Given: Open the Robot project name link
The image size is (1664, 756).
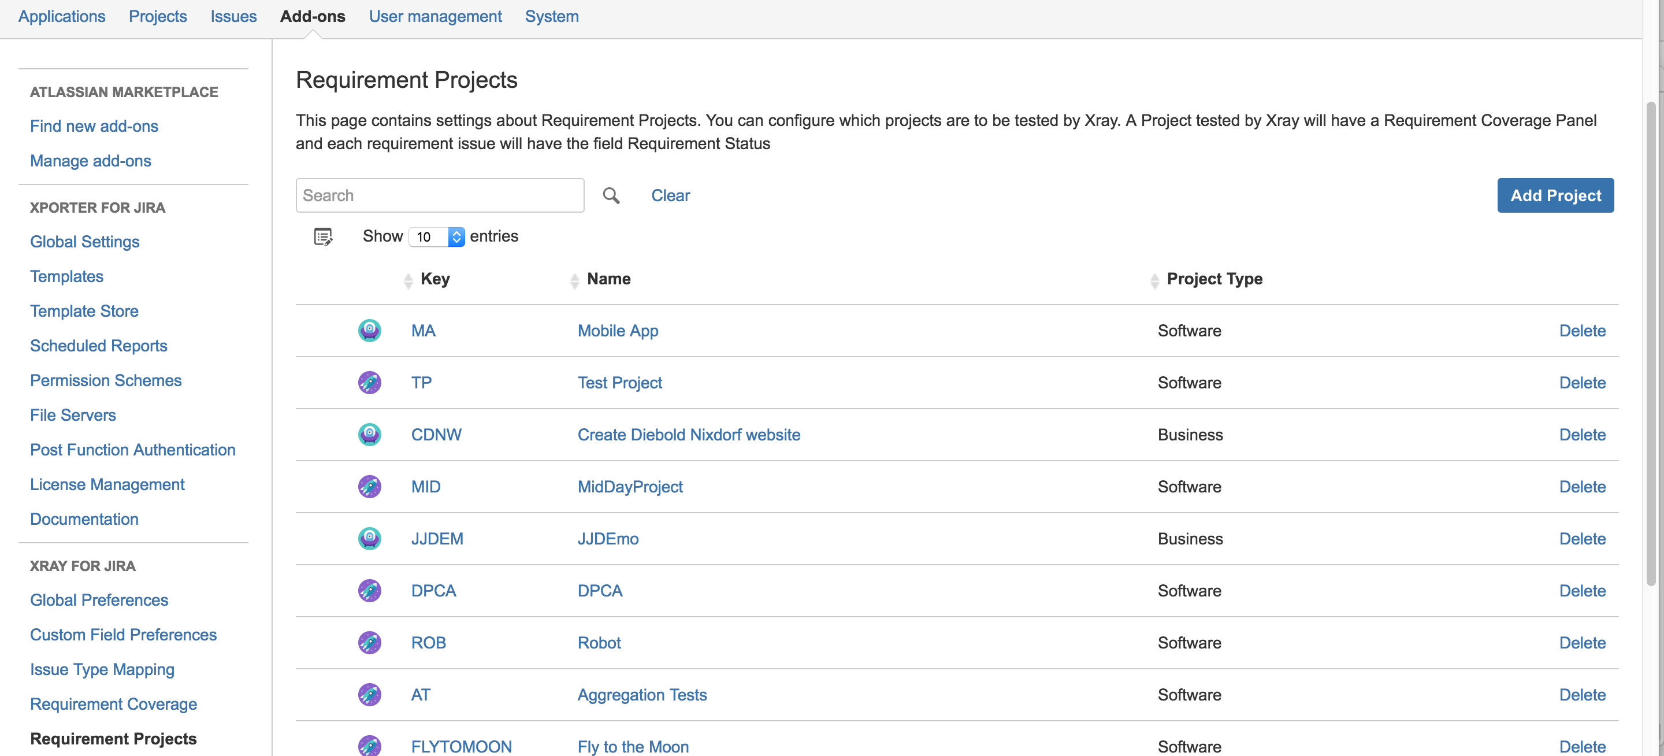Looking at the screenshot, I should [599, 642].
